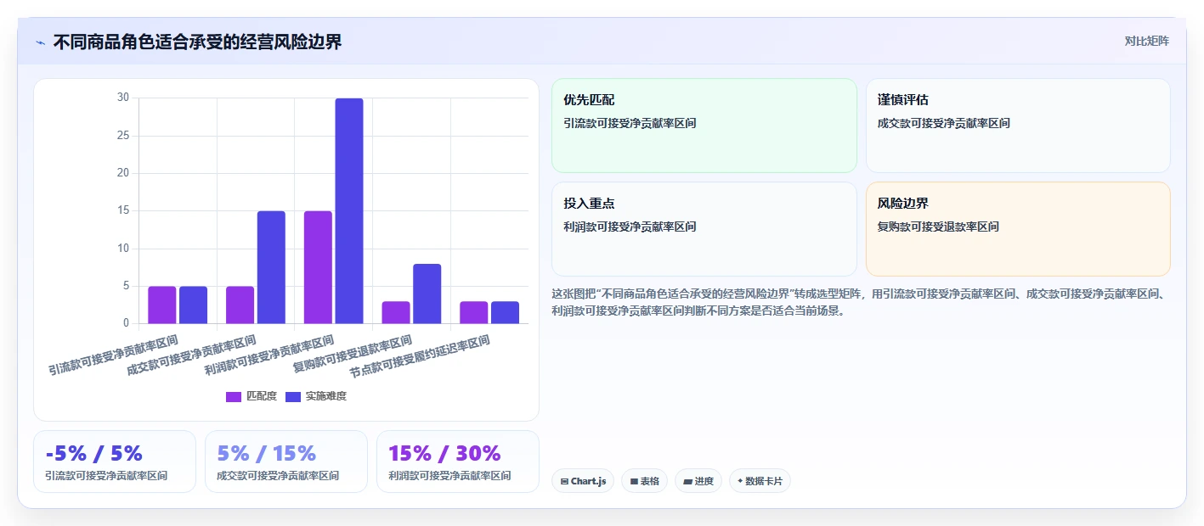Click the 实施难度 bar for 节点款可接受履约延迟率区间

(x=505, y=312)
